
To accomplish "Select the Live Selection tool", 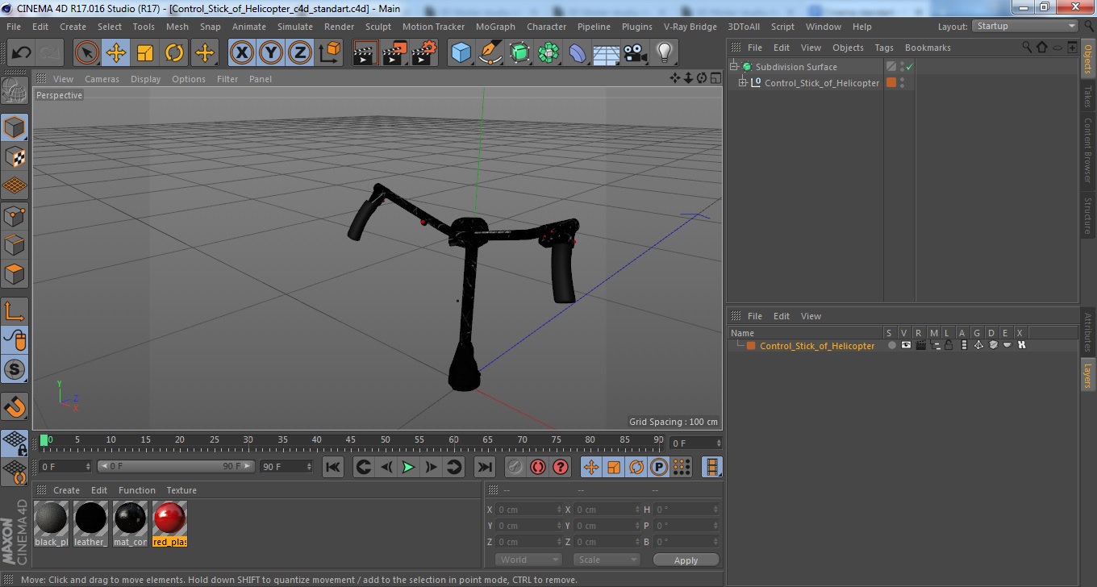I will click(x=87, y=53).
